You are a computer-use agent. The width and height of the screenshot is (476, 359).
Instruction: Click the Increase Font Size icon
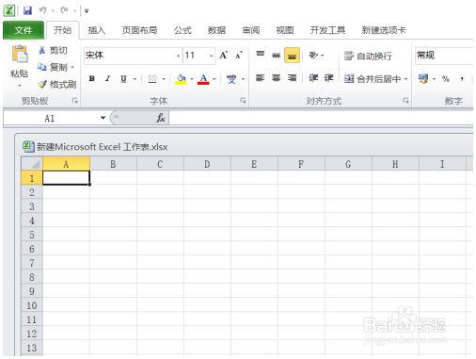224,56
